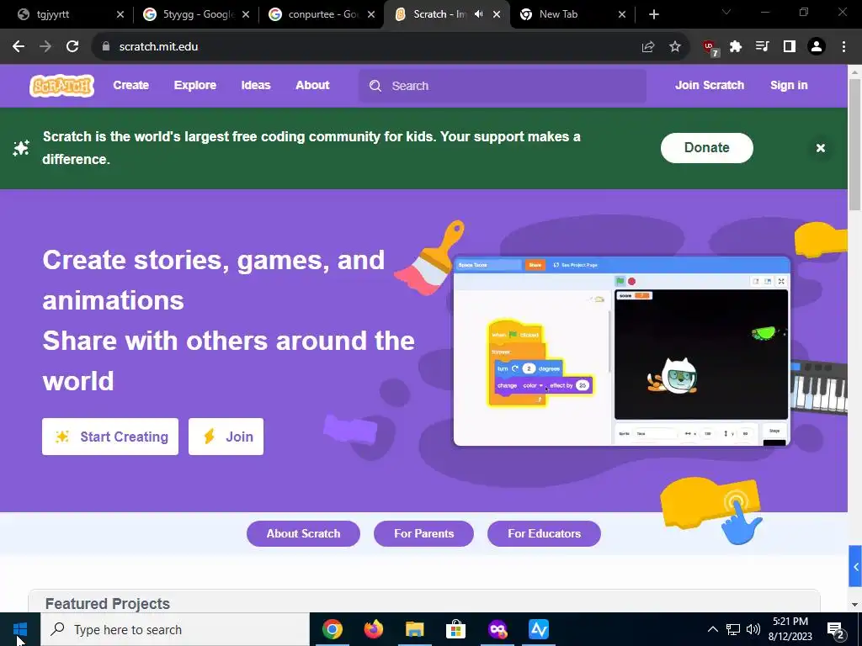Viewport: 862px width, 646px height.
Task: Open the For Educators page
Action: [544, 533]
